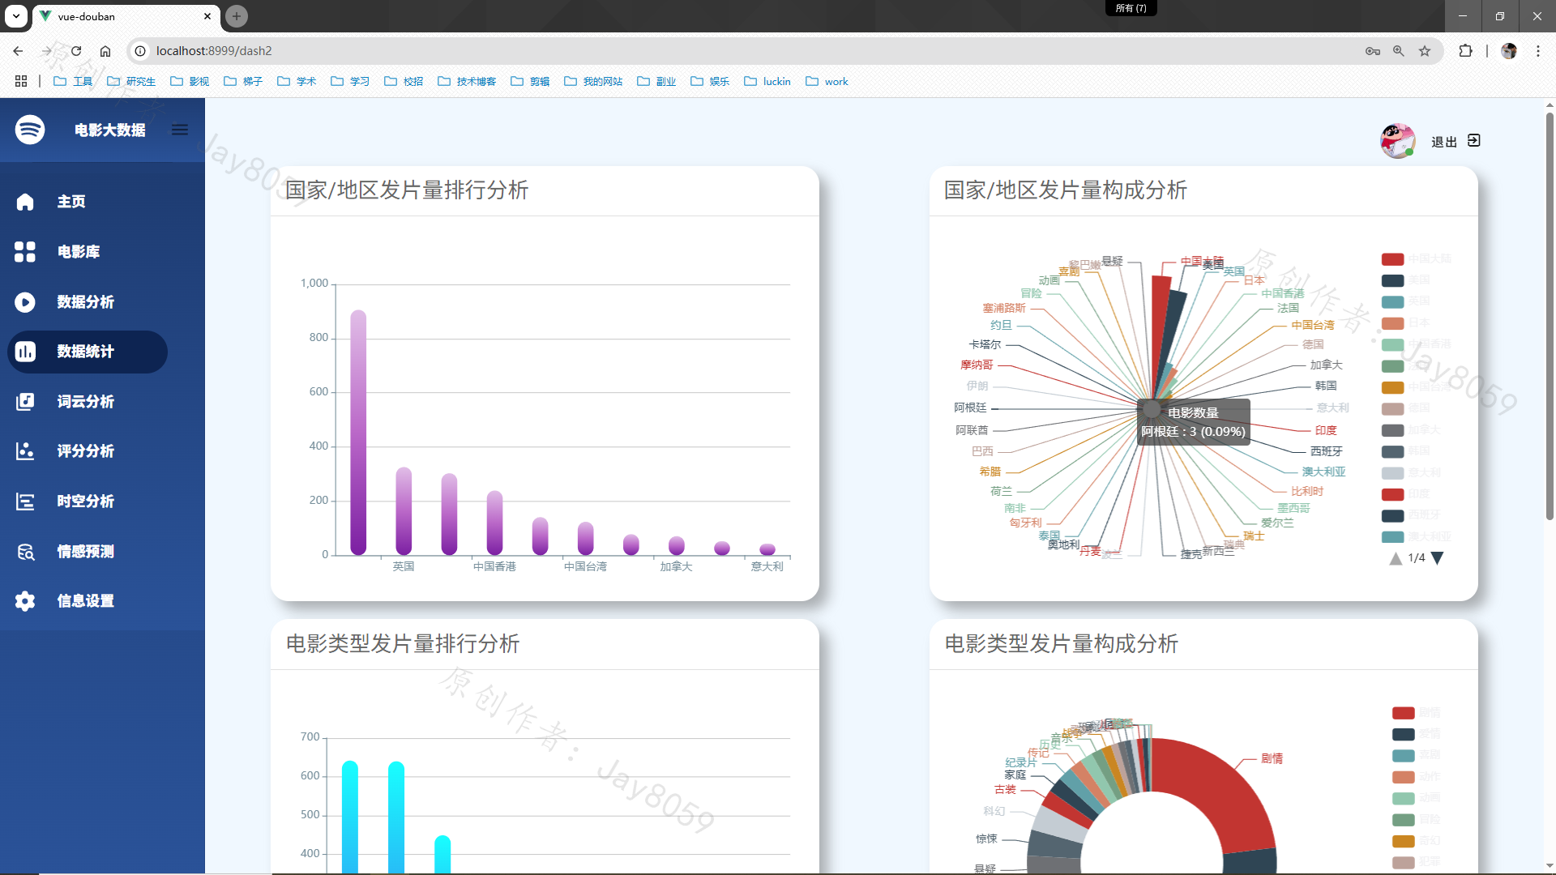Go to previous legend page arrow
This screenshot has width=1556, height=875.
(x=1396, y=558)
